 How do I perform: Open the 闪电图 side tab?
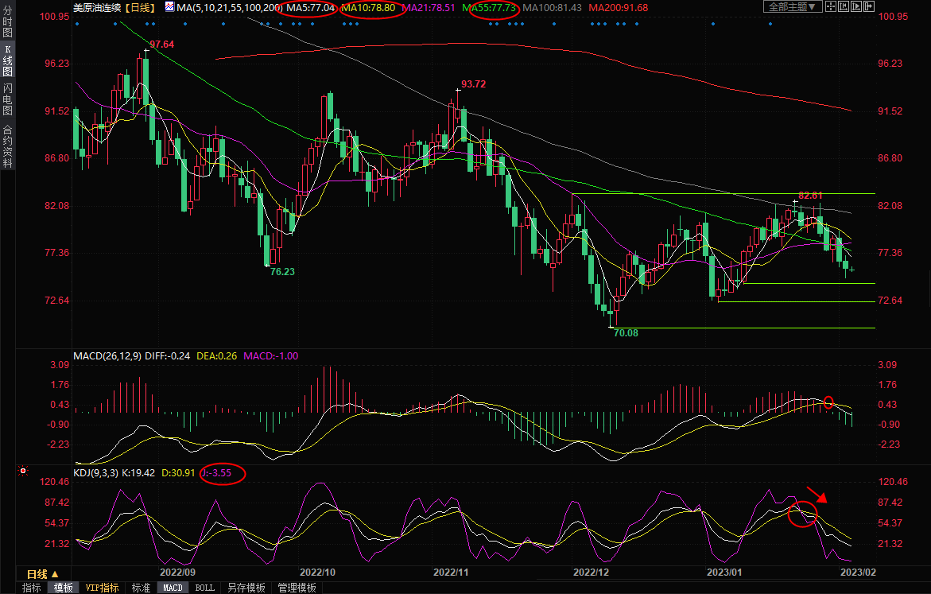[x=7, y=99]
